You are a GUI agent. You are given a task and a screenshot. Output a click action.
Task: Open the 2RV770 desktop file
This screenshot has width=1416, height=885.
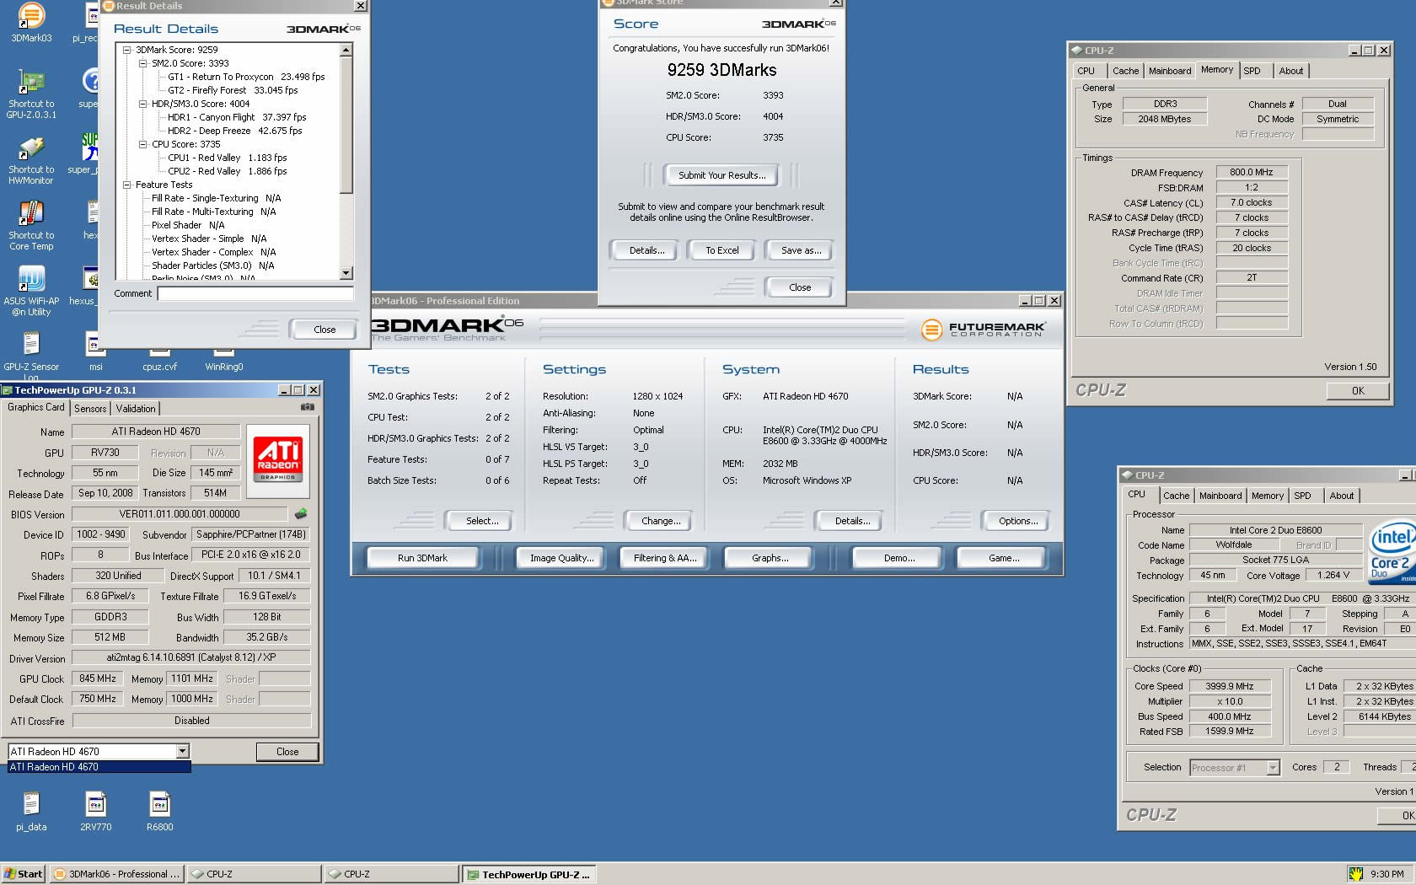point(96,812)
